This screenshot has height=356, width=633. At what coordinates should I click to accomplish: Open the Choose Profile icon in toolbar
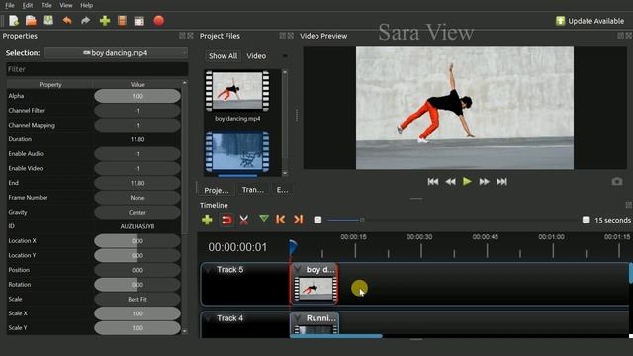(122, 21)
